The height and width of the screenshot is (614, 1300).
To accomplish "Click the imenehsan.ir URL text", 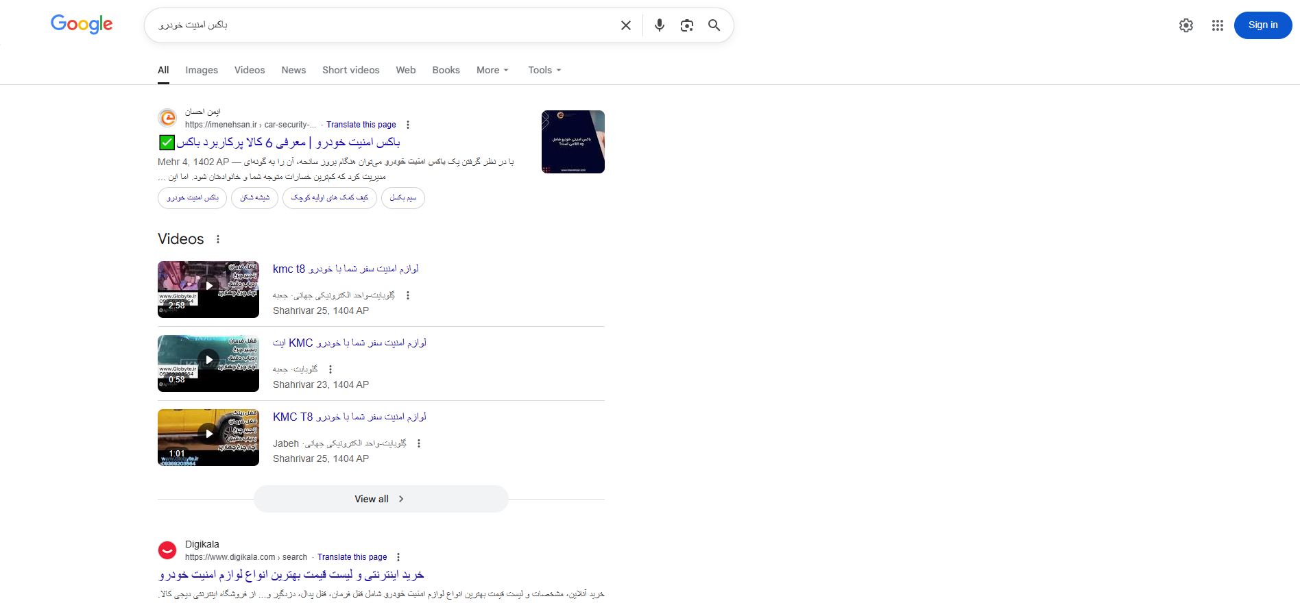I will pos(251,125).
